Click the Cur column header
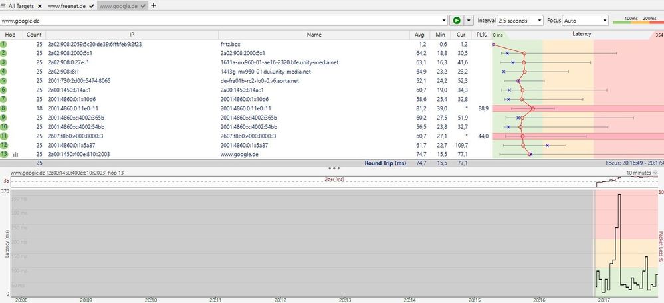Viewport: 664px width, 303px height. click(x=461, y=35)
